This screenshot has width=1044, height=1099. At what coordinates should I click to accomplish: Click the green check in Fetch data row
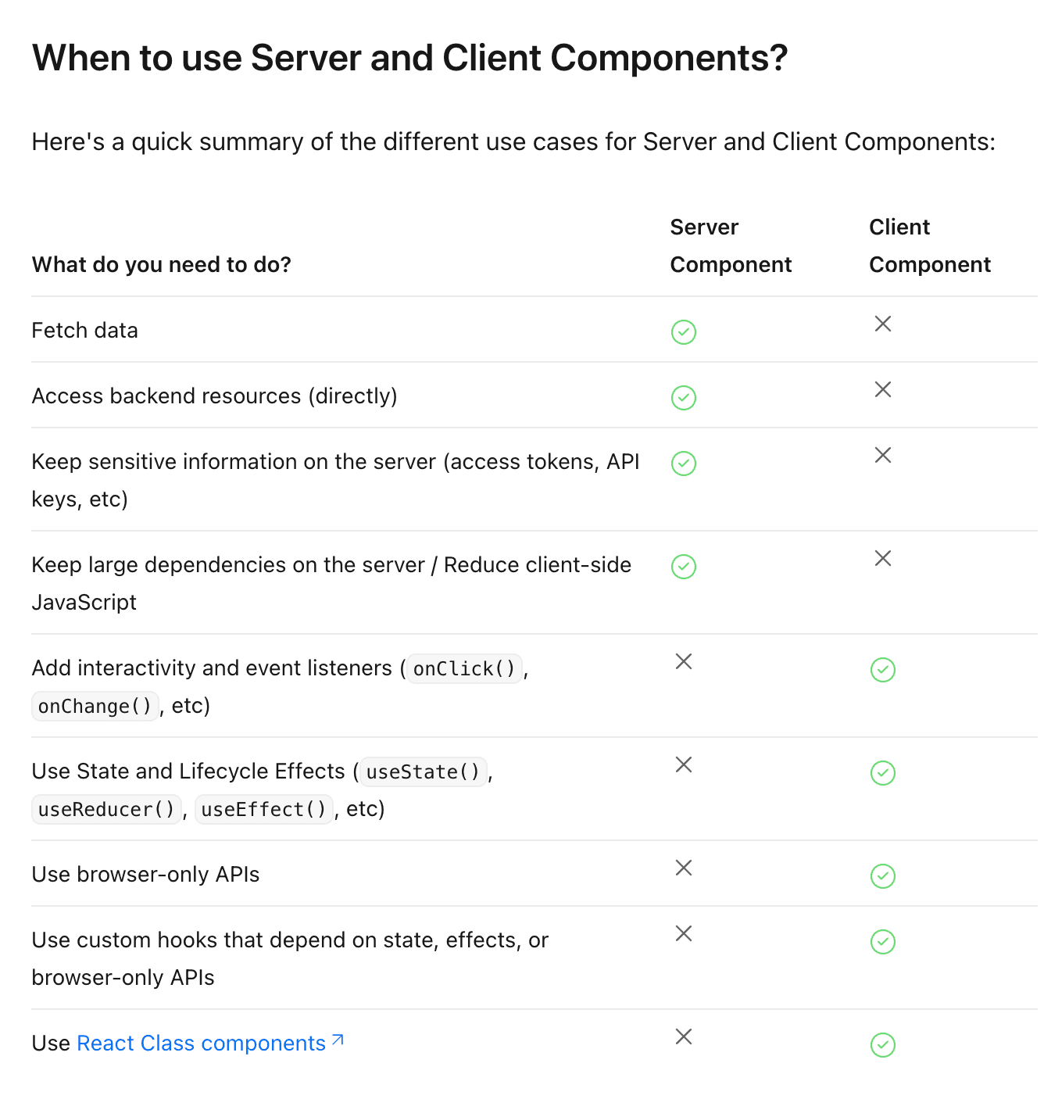coord(684,332)
